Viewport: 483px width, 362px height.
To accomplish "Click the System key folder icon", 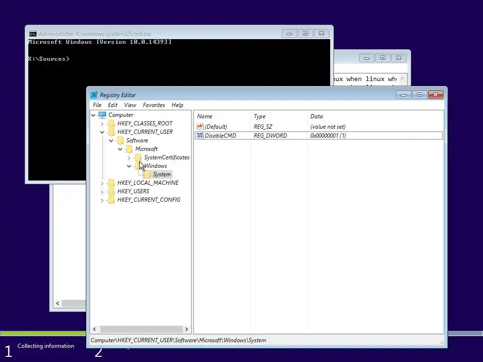I will [147, 174].
